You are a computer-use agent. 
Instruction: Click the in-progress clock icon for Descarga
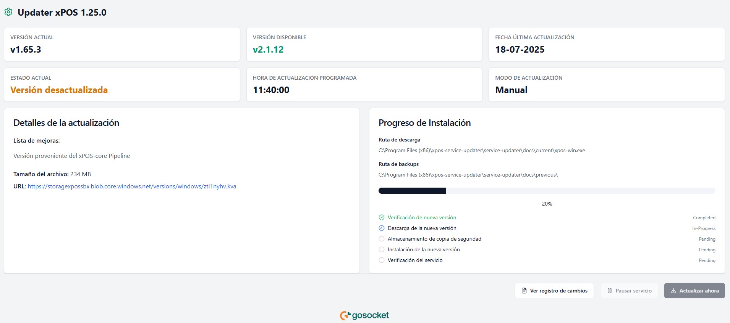(x=382, y=228)
